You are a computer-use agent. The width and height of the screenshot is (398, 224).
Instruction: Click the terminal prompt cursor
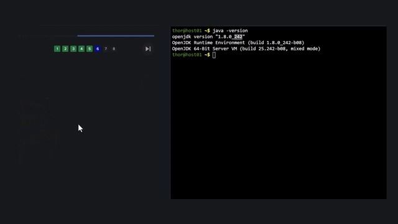[214, 55]
